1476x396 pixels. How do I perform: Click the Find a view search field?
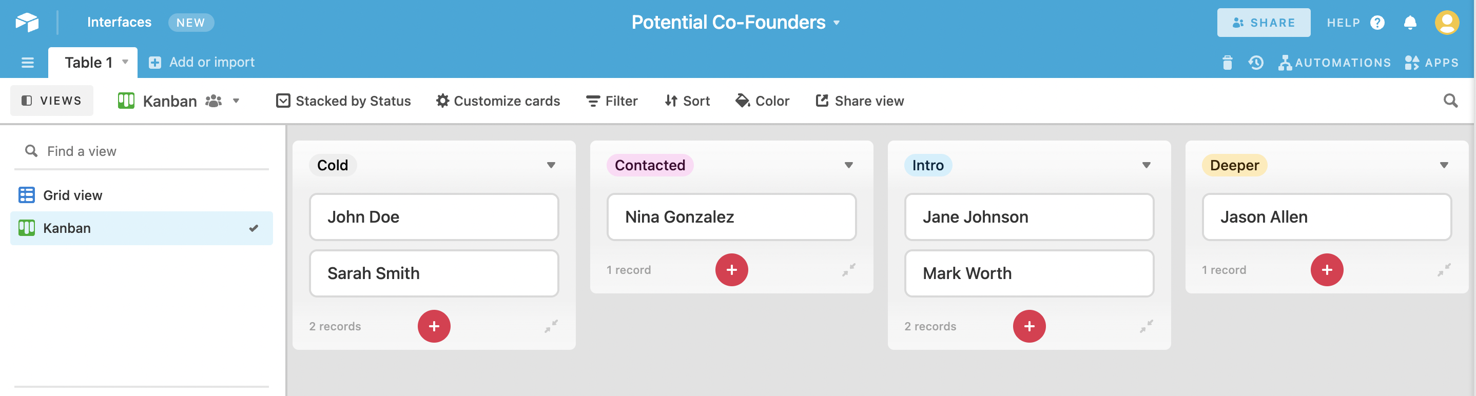tap(142, 151)
